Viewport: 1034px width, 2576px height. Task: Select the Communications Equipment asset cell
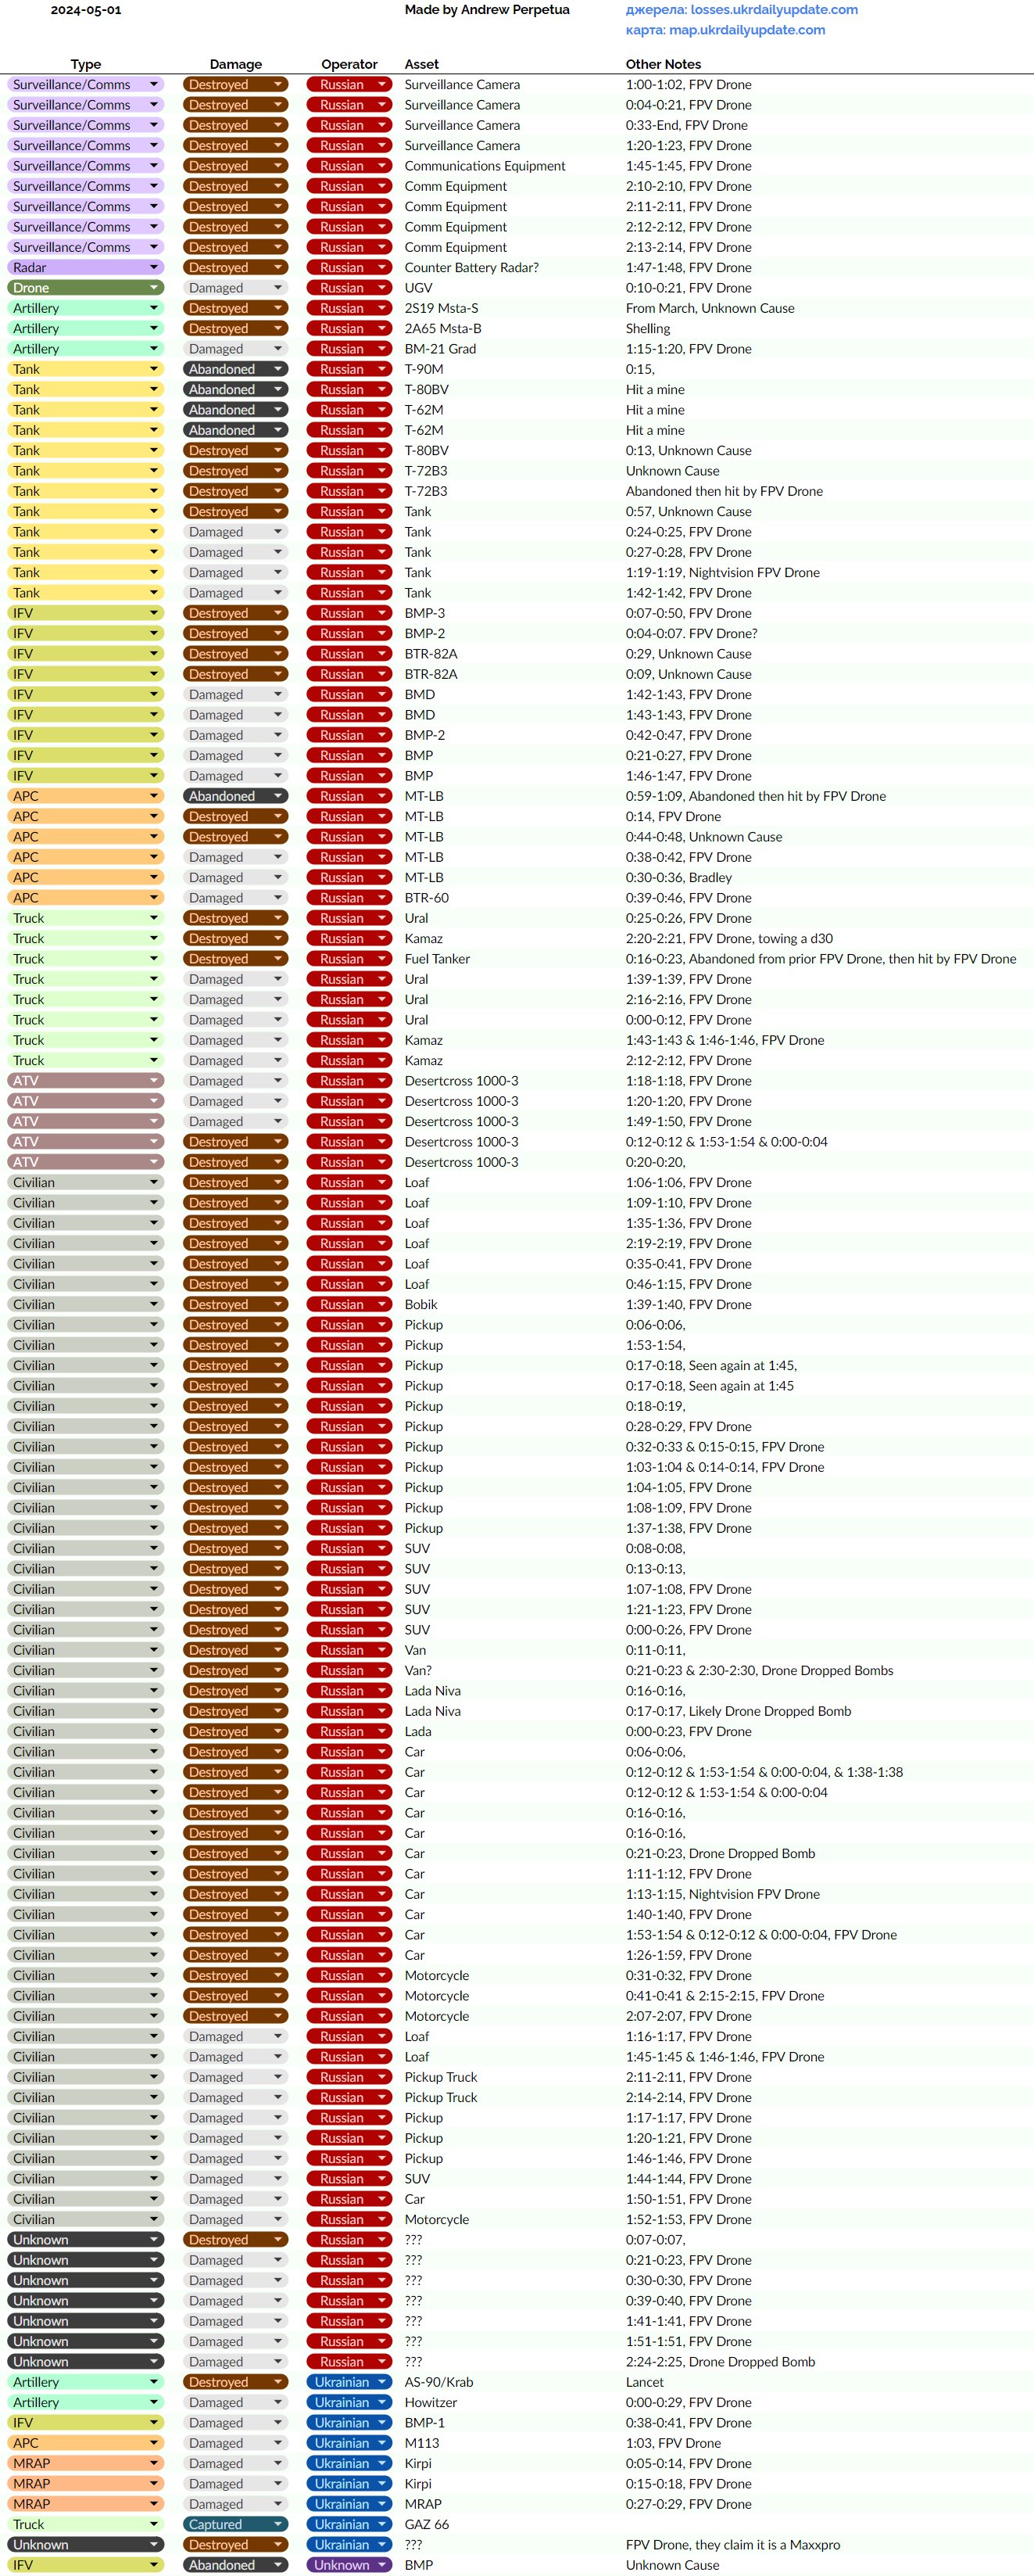click(x=485, y=166)
